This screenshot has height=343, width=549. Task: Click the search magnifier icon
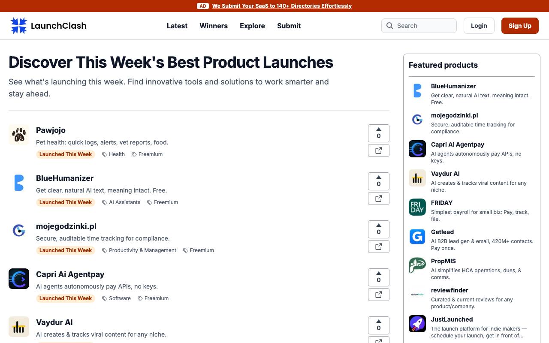pyautogui.click(x=390, y=26)
